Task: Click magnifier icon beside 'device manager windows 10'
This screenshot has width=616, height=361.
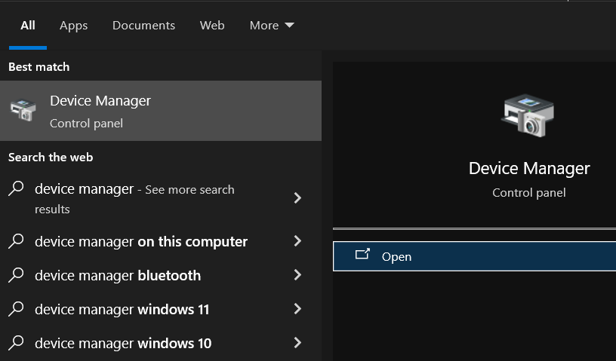Action: [16, 343]
